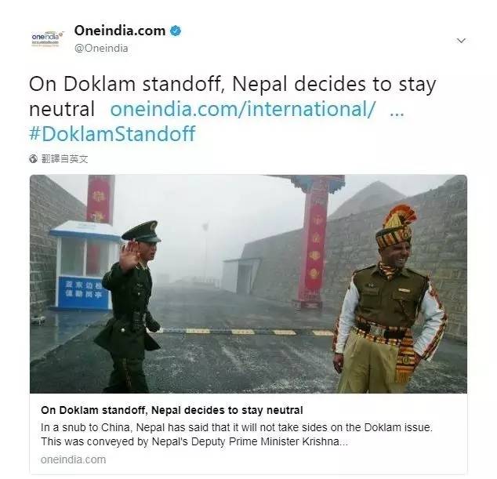This screenshot has height=479, width=497.
Task: Click the smiling Indian soldier in photo
Action: pos(390,299)
